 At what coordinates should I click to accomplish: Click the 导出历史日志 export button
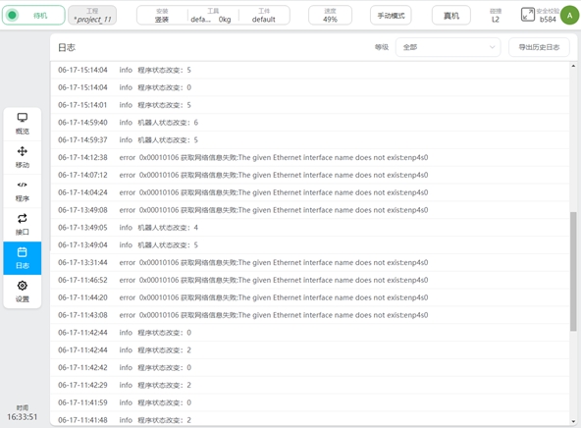coord(539,47)
